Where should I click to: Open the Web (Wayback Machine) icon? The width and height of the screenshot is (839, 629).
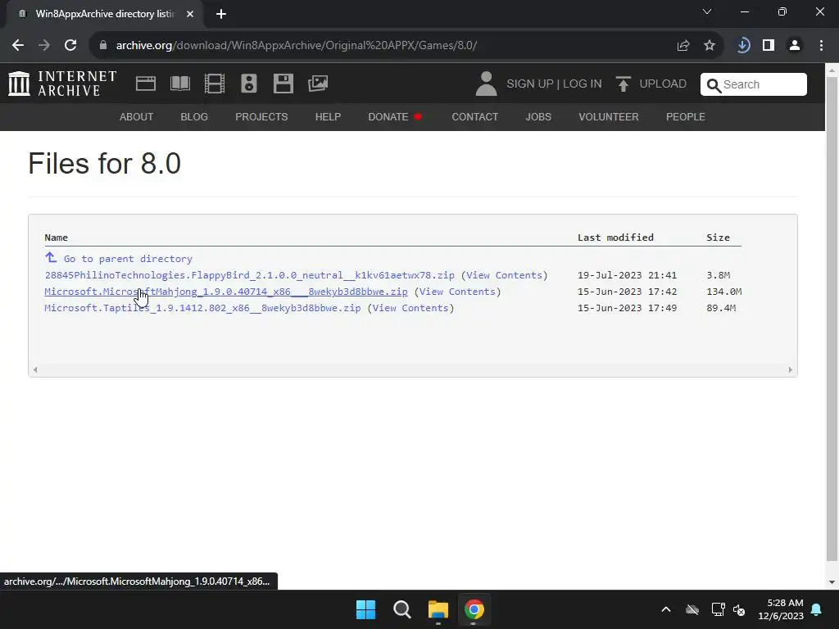pos(146,84)
